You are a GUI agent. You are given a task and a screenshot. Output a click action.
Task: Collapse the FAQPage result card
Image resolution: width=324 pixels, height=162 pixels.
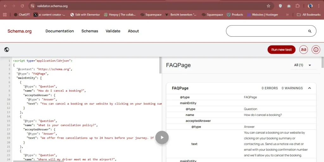pos(309,88)
